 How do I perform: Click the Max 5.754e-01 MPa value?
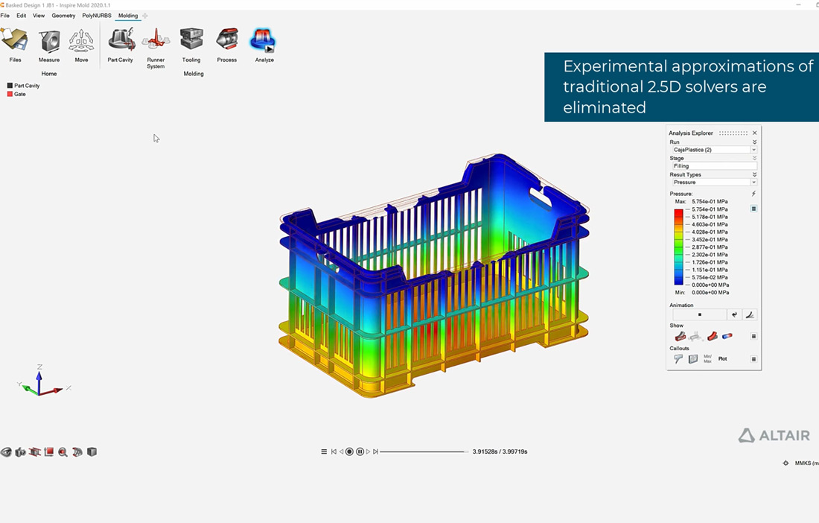(x=710, y=202)
